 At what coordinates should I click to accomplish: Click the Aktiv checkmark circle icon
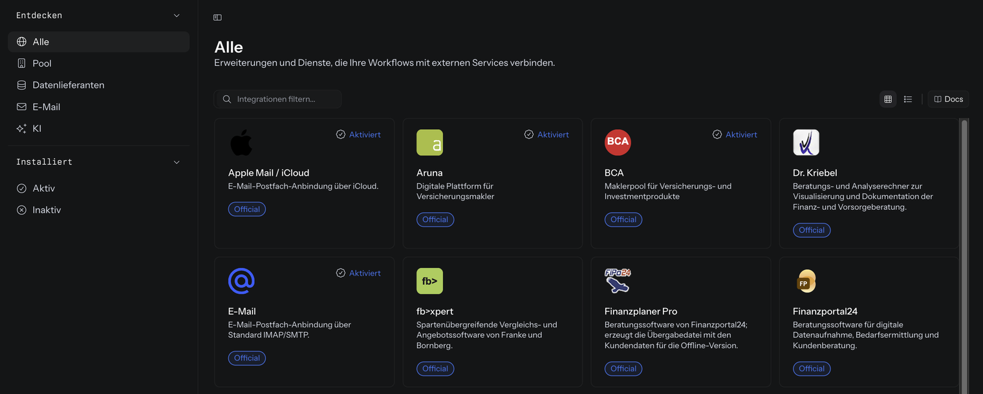point(21,189)
